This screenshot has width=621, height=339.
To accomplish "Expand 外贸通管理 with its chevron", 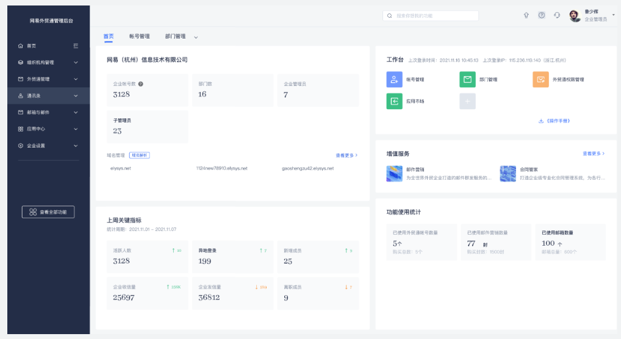I will coord(76,79).
